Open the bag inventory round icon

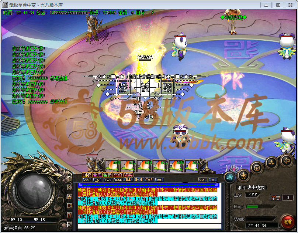[x=257, y=168]
